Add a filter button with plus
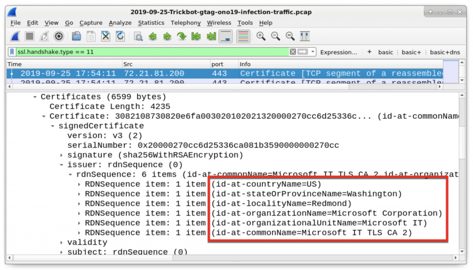The image size is (473, 270). pyautogui.click(x=369, y=52)
